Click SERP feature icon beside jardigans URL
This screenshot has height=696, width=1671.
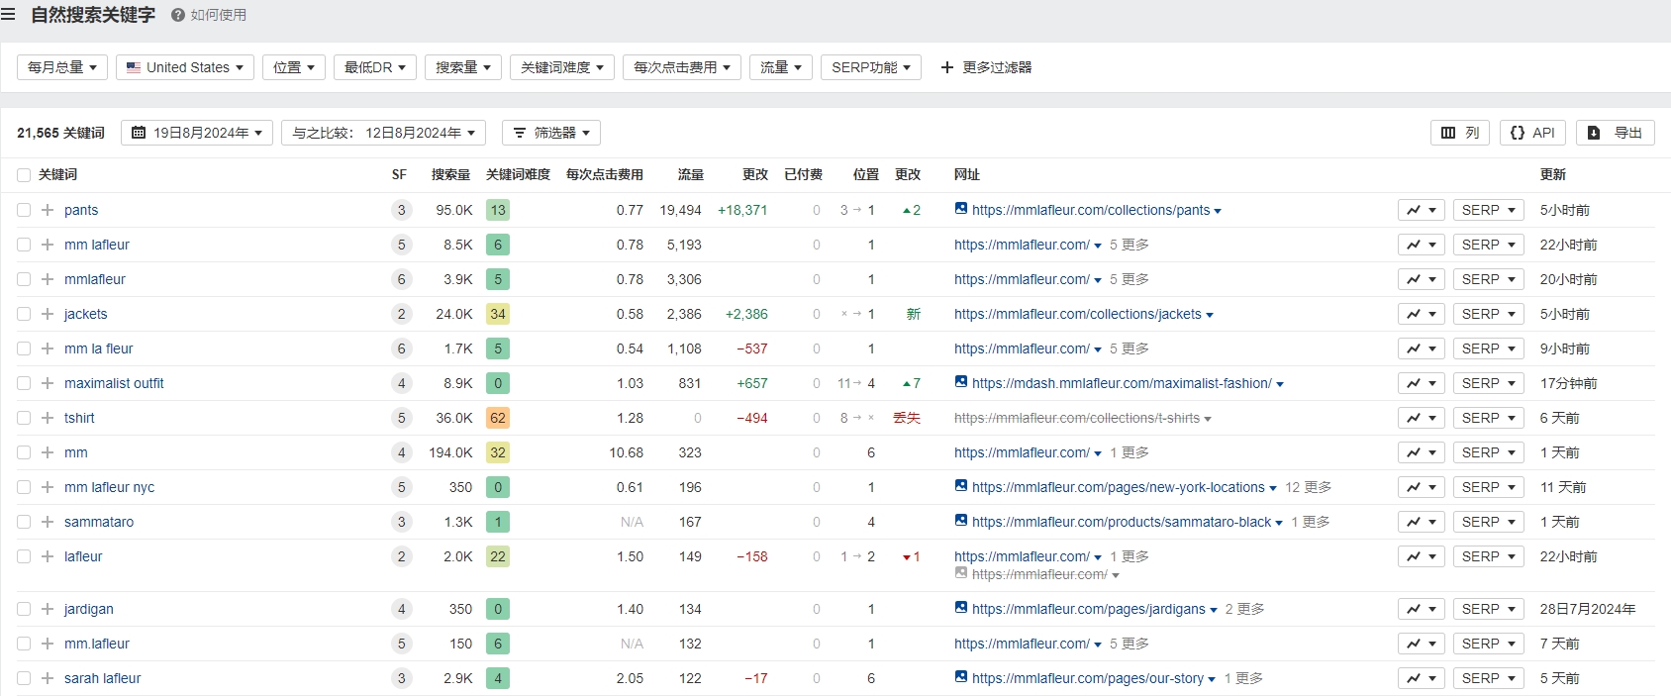pos(961,608)
